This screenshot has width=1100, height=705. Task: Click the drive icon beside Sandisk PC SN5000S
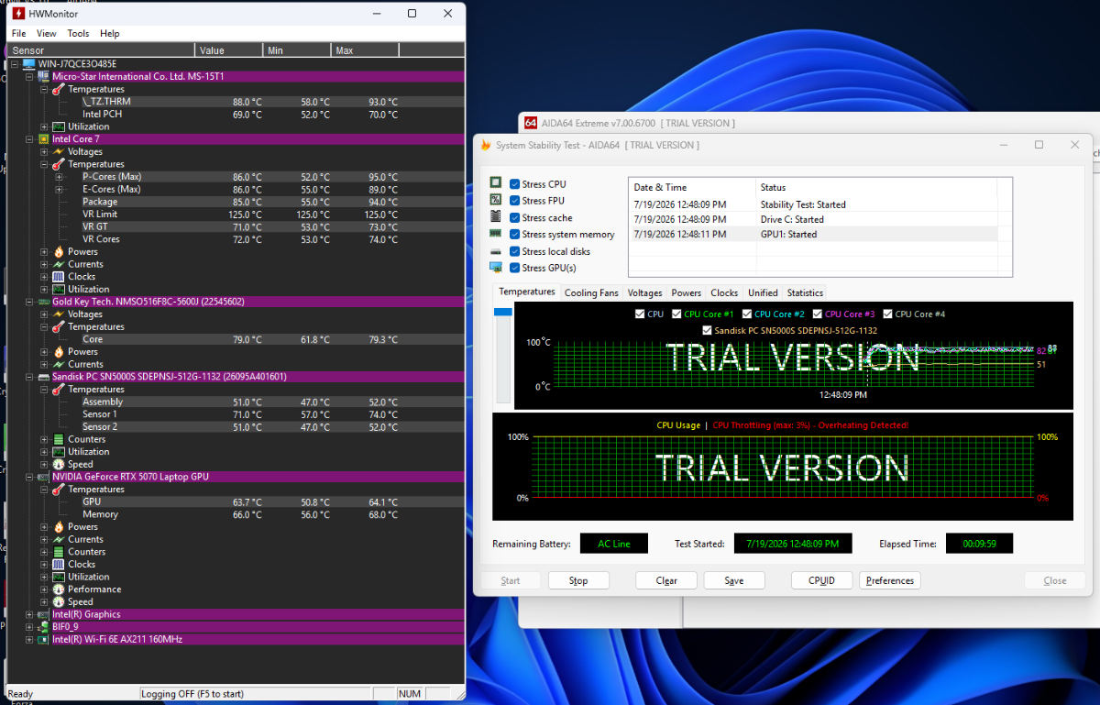pos(44,377)
